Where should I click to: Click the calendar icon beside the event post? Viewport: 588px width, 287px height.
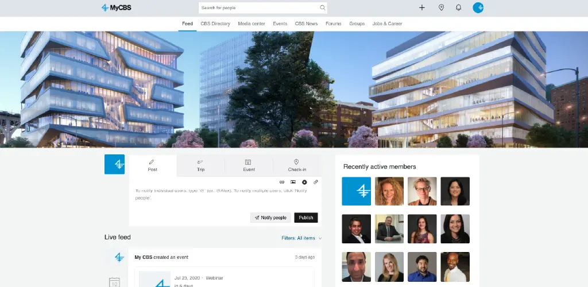point(114,282)
